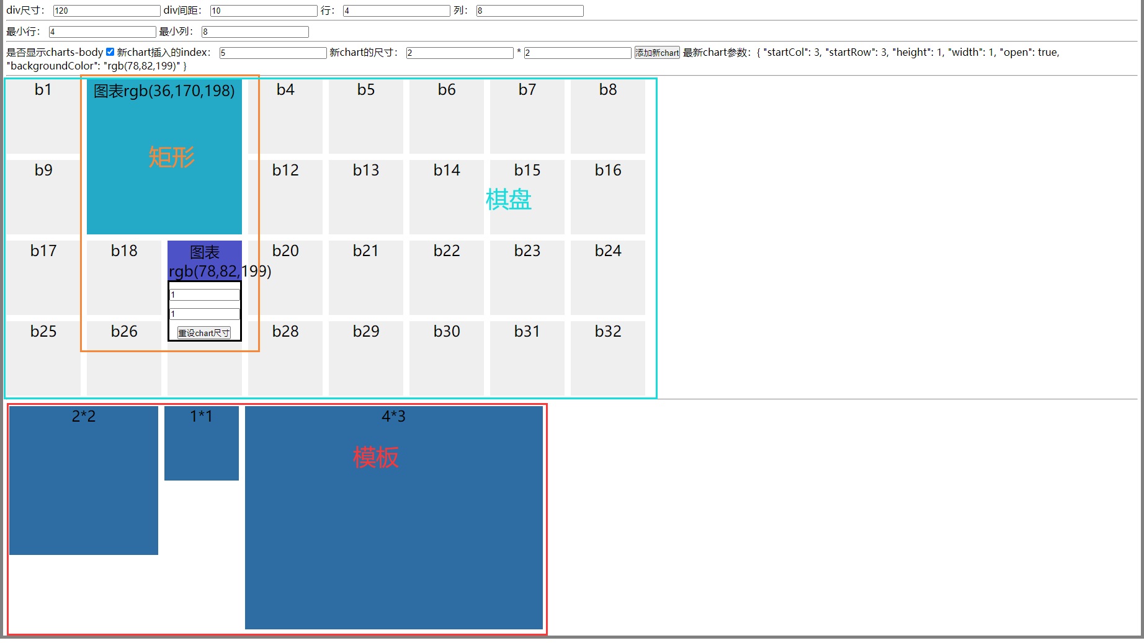The height and width of the screenshot is (643, 1144).
Task: Click grid cell b31
Action: point(527,358)
